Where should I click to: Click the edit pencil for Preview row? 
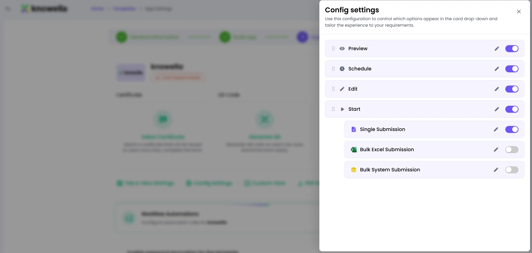497,49
